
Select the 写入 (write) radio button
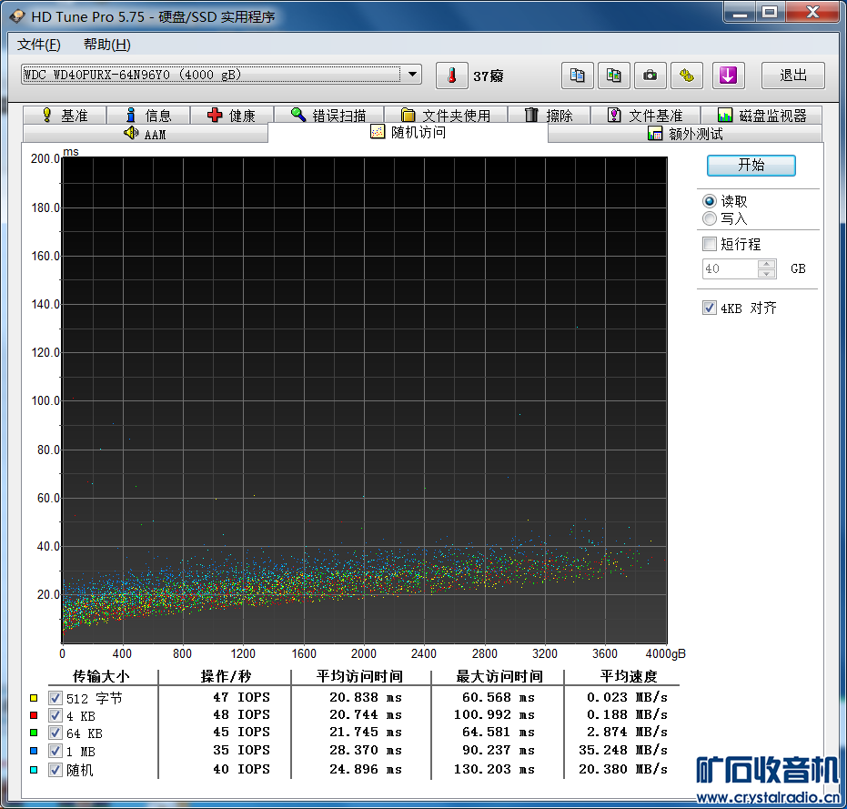pos(710,218)
